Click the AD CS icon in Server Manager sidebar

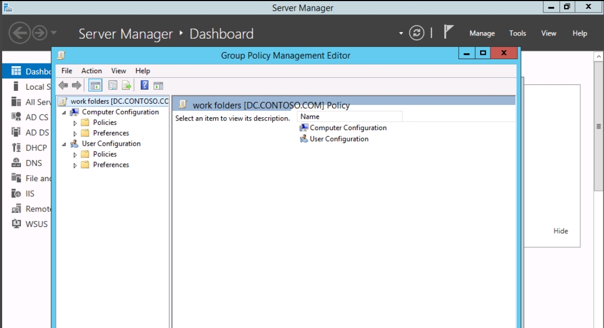[x=16, y=117]
